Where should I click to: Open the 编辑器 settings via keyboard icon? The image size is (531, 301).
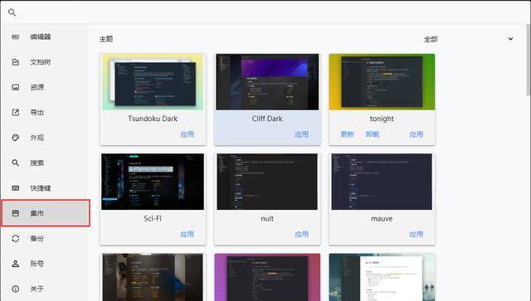16,37
